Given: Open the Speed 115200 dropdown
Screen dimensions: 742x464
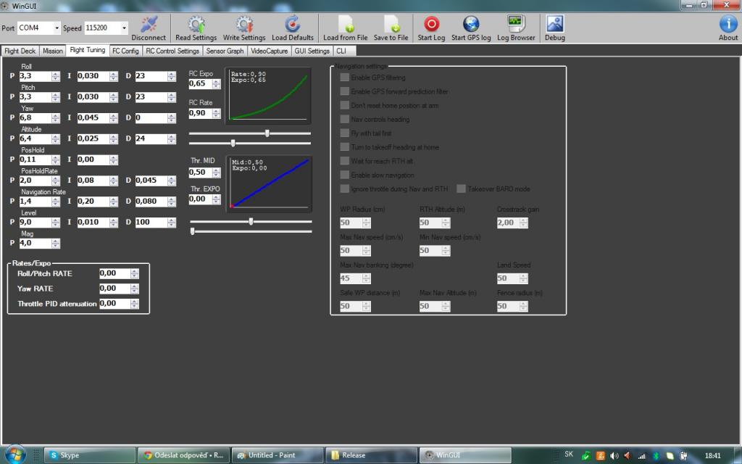Looking at the screenshot, I should (124, 28).
